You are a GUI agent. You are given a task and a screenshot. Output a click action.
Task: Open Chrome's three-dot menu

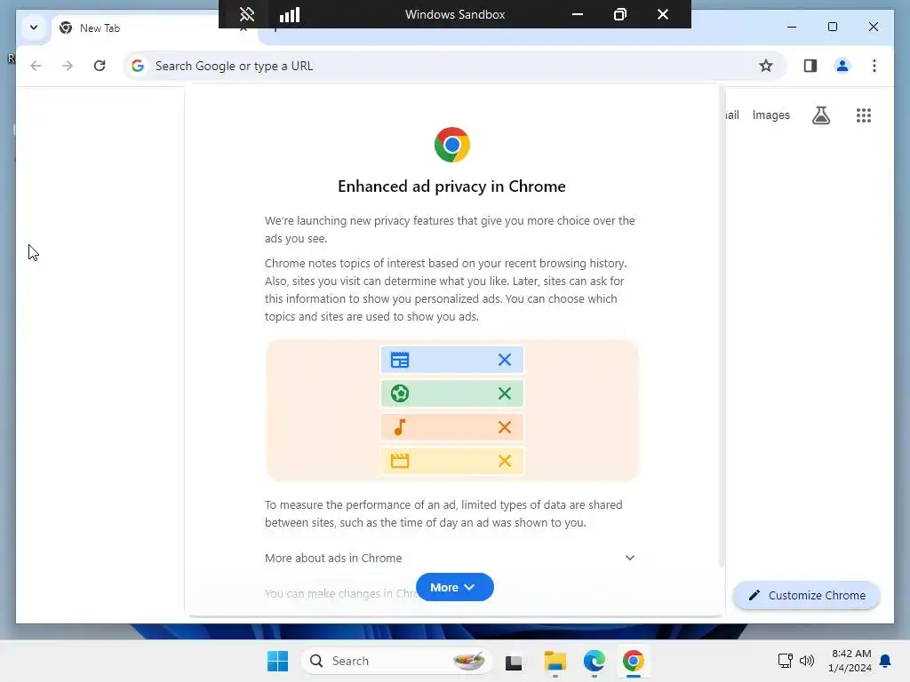874,66
